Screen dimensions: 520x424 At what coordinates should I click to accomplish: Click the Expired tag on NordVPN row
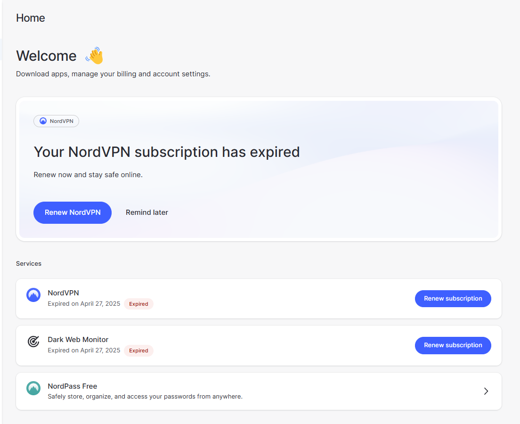pyautogui.click(x=138, y=304)
